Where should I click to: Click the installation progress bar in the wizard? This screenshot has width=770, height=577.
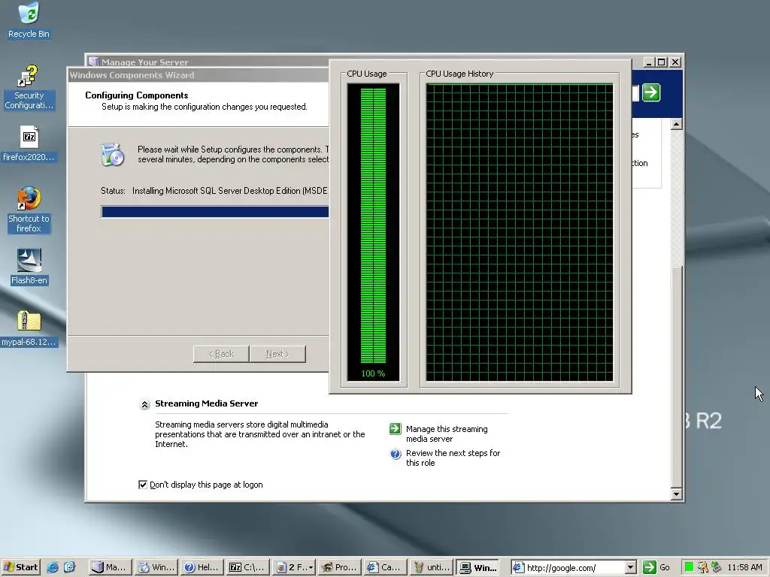coord(215,211)
